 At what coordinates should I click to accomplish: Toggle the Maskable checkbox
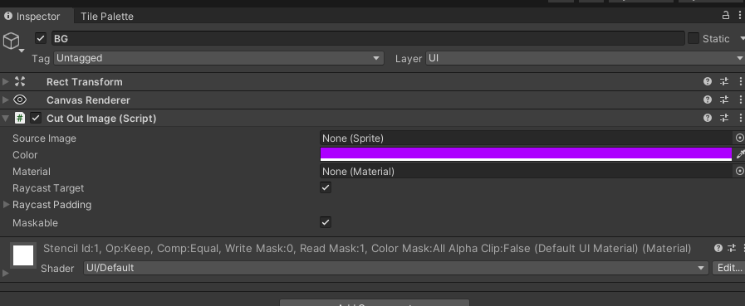pos(326,222)
